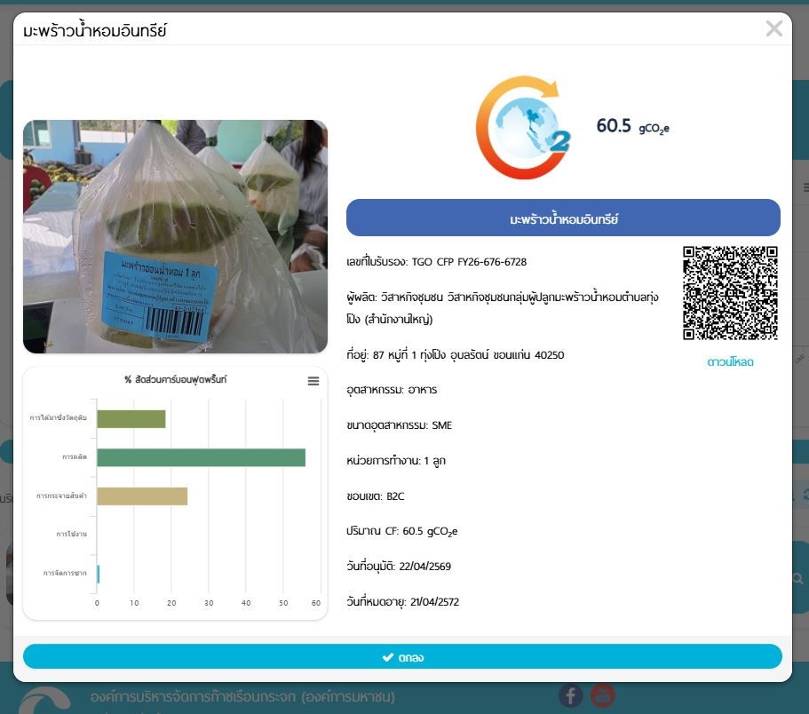Click the Facebook icon in the footer

tap(571, 695)
